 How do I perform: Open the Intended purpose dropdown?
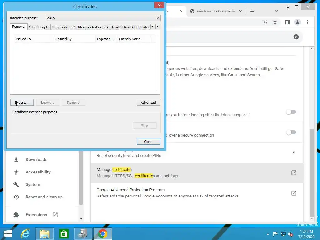coord(103,18)
